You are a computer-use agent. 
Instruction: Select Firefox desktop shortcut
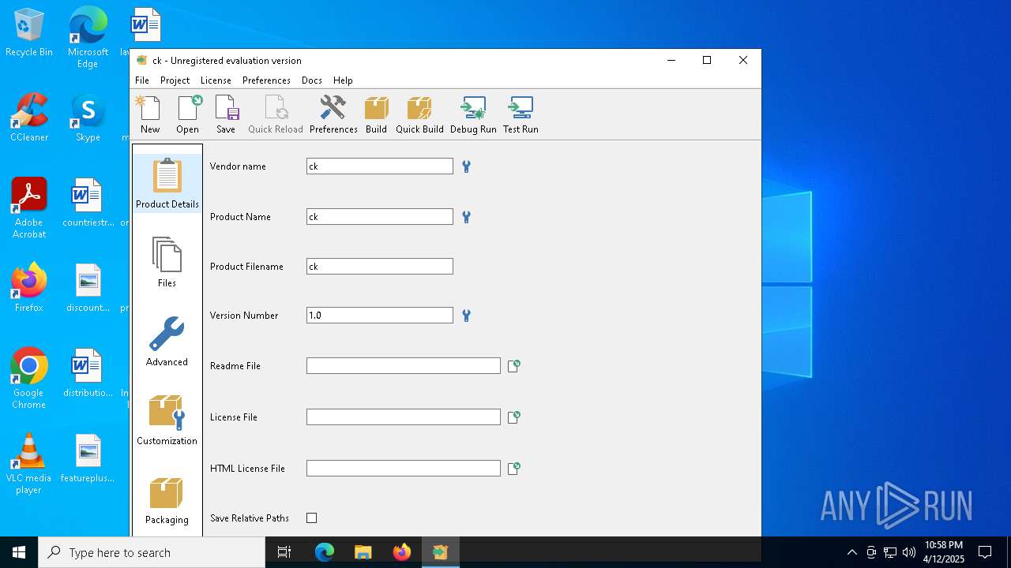pyautogui.click(x=29, y=288)
